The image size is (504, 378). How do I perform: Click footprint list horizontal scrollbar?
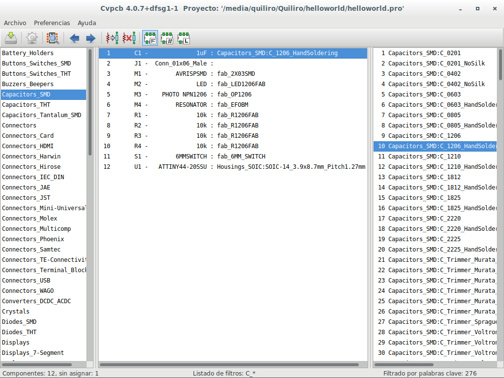[404, 365]
